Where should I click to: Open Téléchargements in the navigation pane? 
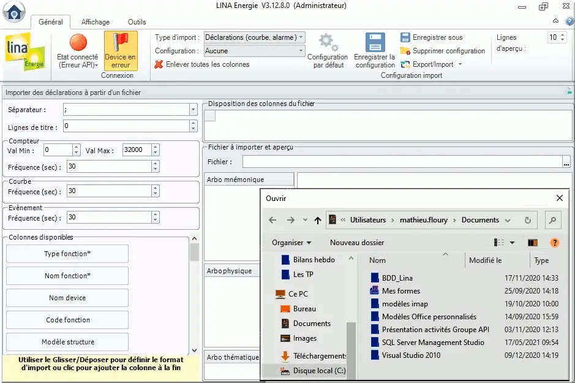pos(313,356)
